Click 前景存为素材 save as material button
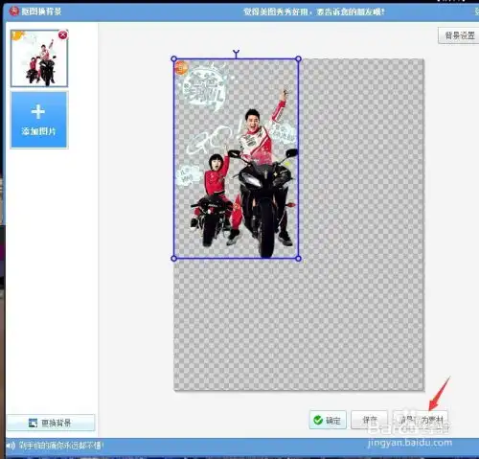This screenshot has width=479, height=459. 421,420
